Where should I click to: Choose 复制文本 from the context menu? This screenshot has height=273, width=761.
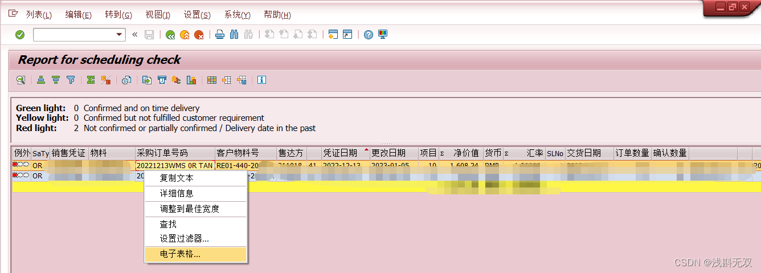(x=195, y=178)
